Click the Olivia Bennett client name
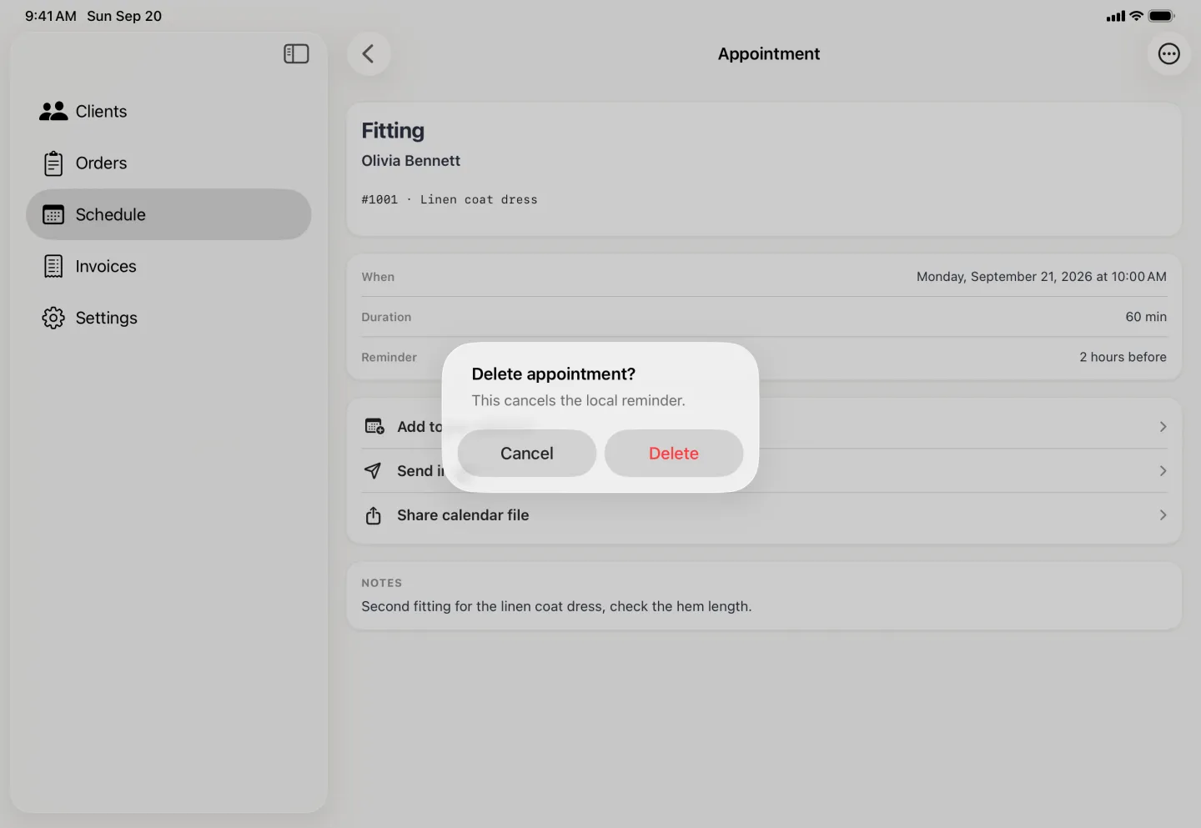This screenshot has height=828, width=1201. (410, 161)
